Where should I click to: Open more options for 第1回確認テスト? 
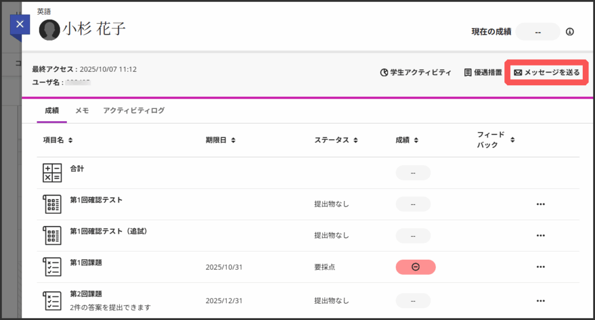click(540, 204)
